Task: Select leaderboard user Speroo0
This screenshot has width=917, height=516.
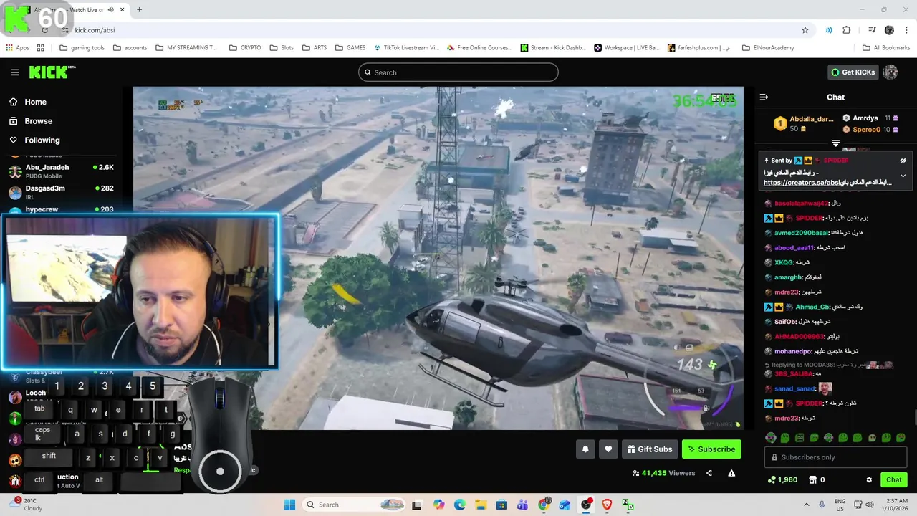Action: 866,130
